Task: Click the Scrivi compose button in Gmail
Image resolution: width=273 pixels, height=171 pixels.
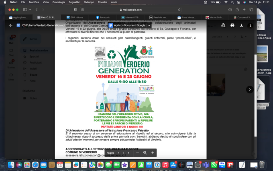Action: [x=31, y=39]
